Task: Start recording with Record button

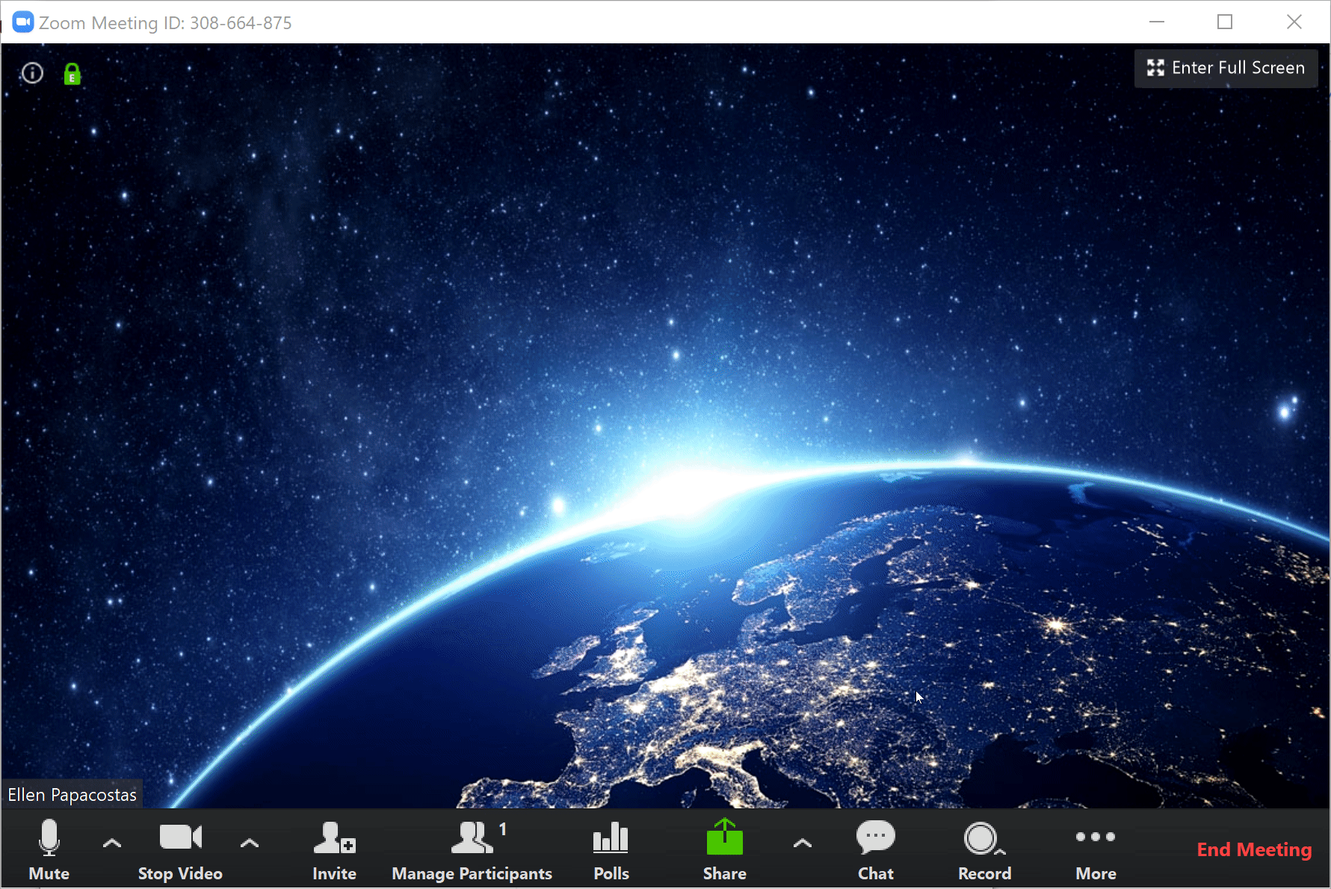Action: click(985, 849)
